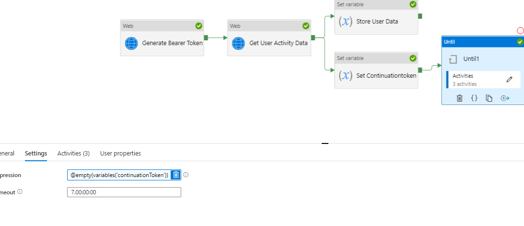524x226 pixels.
Task: Click the variable icon on Store User Data
Action: 346,22
